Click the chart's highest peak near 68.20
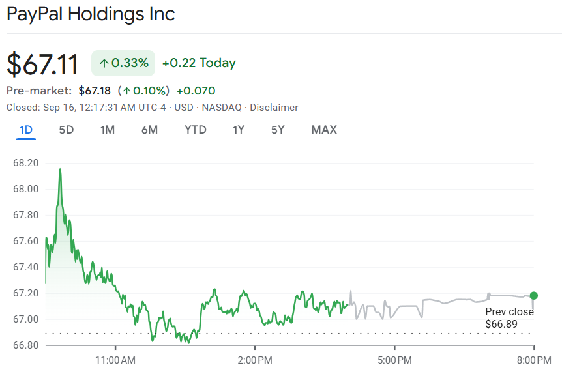 pyautogui.click(x=60, y=169)
